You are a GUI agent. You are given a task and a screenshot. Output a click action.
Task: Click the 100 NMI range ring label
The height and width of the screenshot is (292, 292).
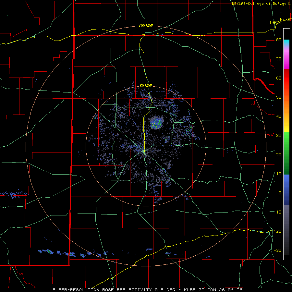tap(146, 26)
